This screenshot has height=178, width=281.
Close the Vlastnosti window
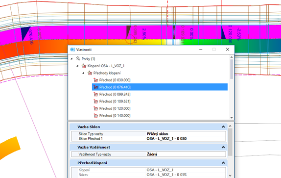coord(228,50)
